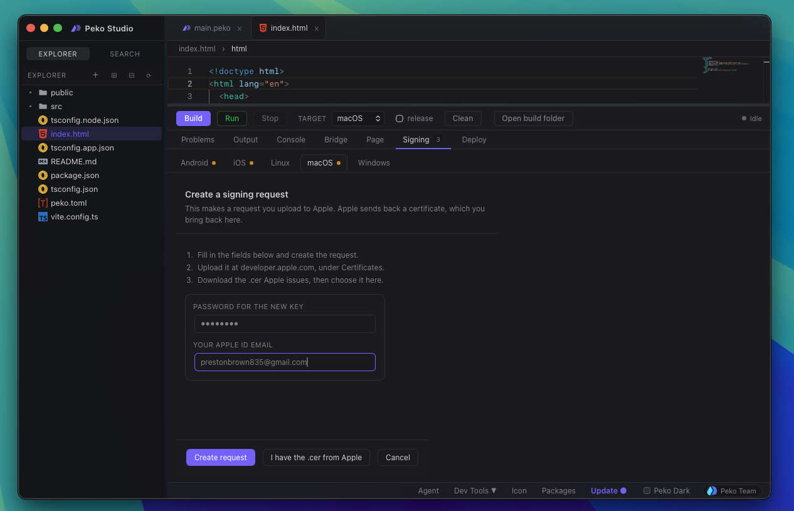Screen dimensions: 794x511
Task: Click the Idle status dot indicator
Action: click(x=744, y=119)
